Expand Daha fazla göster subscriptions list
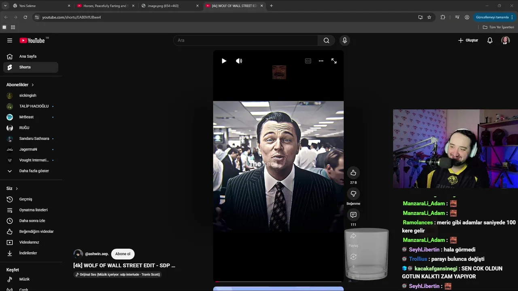Image resolution: width=518 pixels, height=291 pixels. (x=31, y=171)
